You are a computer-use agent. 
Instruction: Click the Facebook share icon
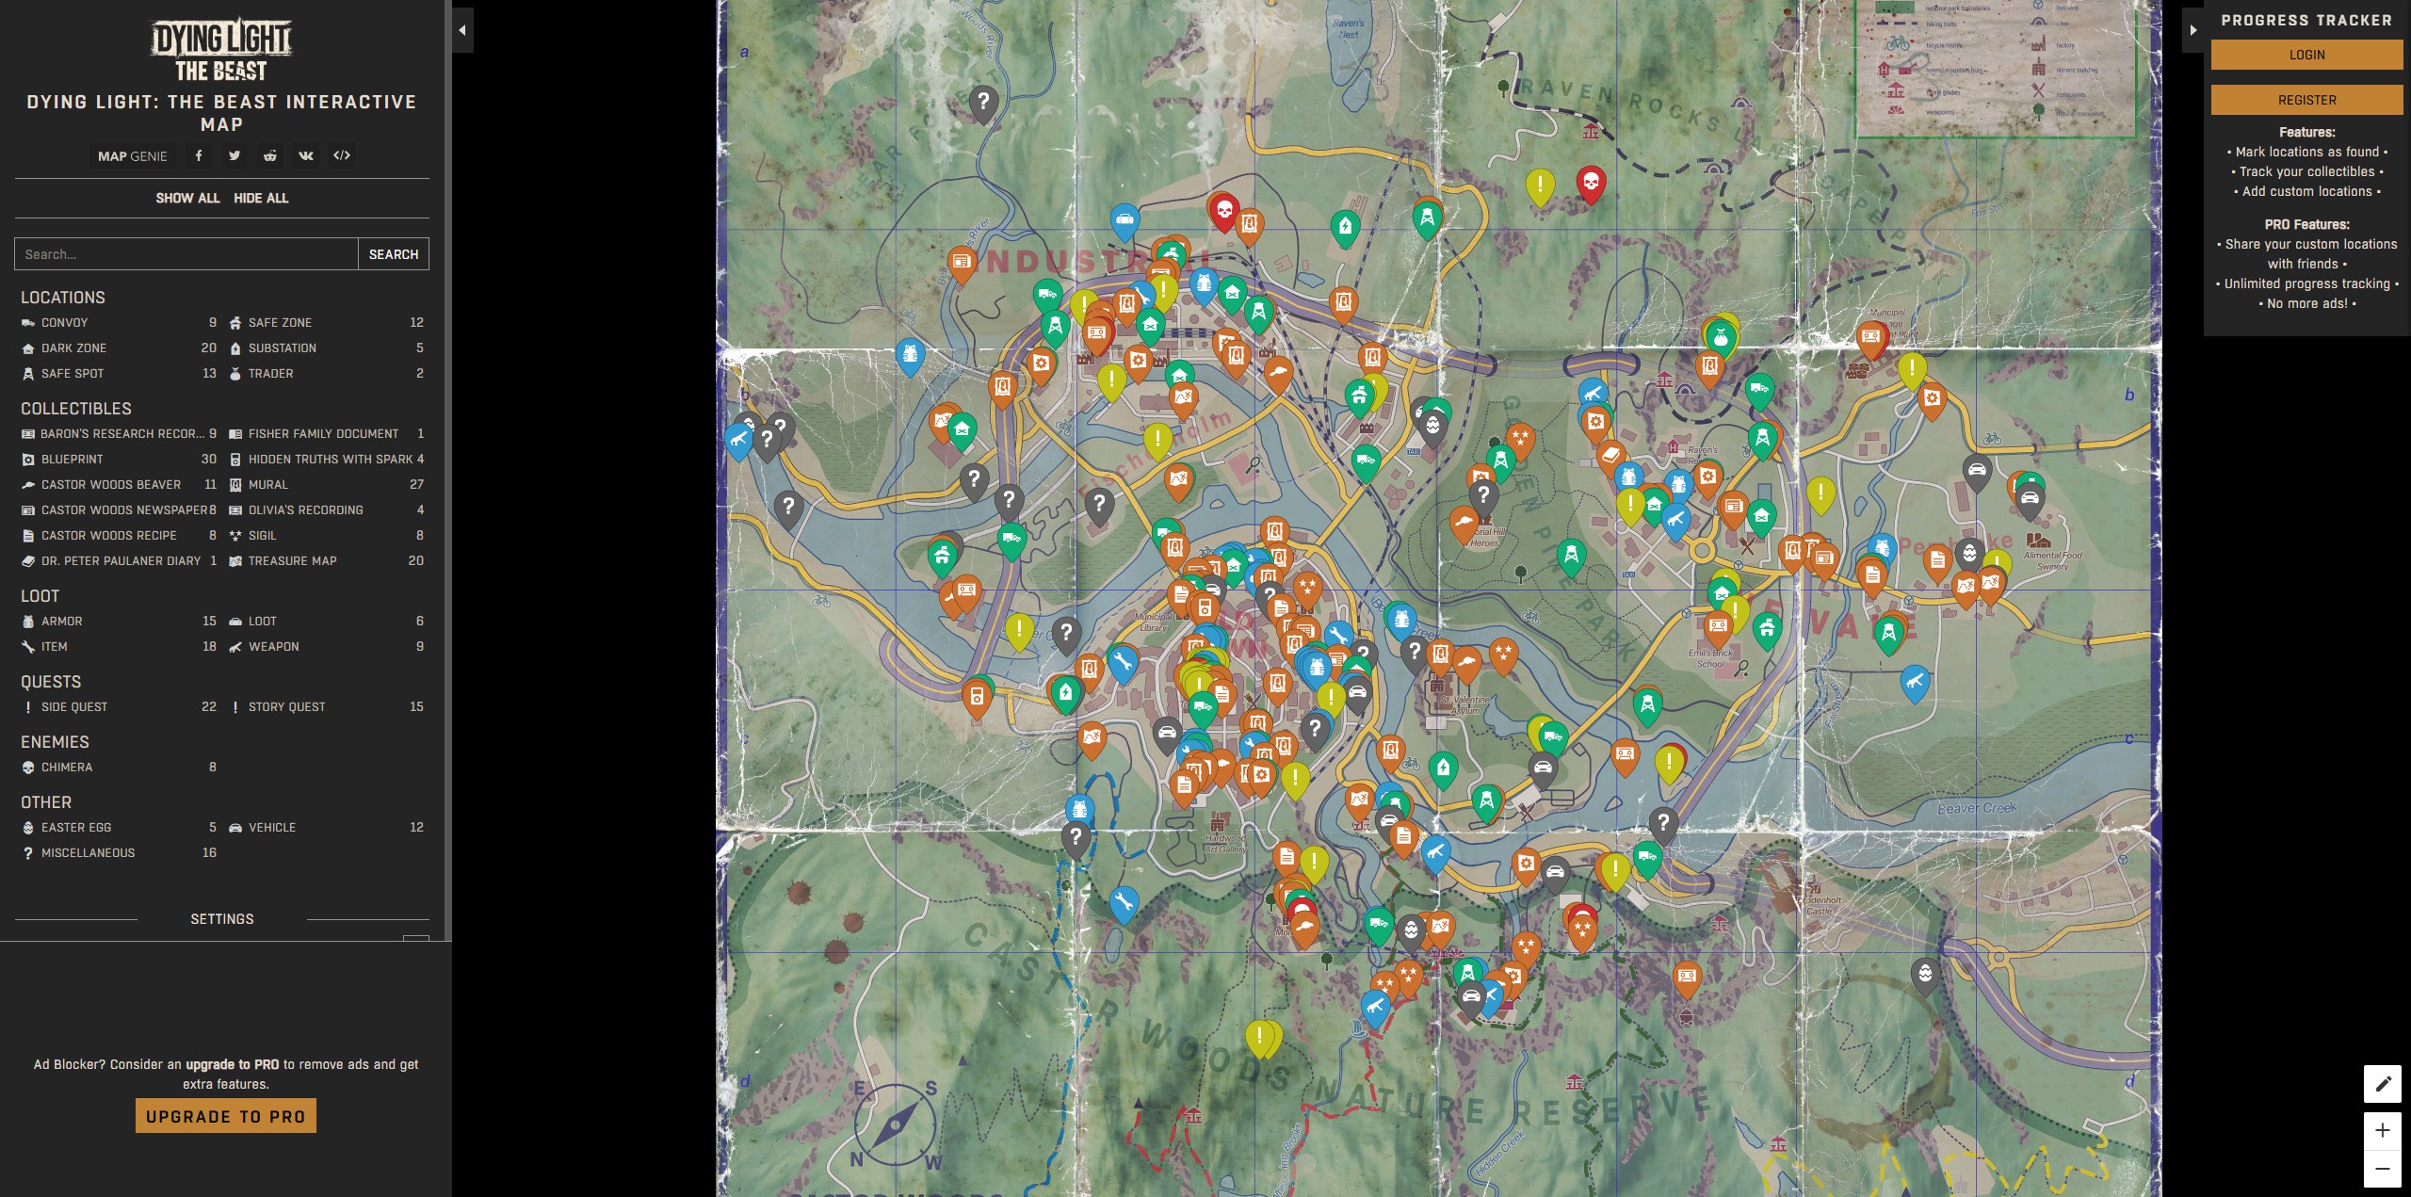pos(199,155)
